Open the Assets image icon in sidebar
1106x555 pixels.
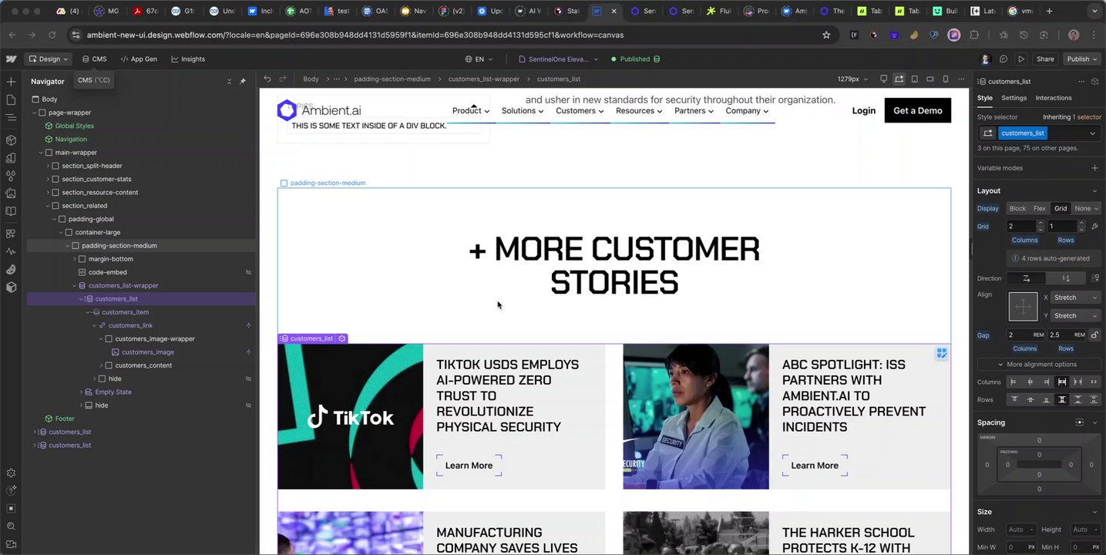click(x=11, y=193)
